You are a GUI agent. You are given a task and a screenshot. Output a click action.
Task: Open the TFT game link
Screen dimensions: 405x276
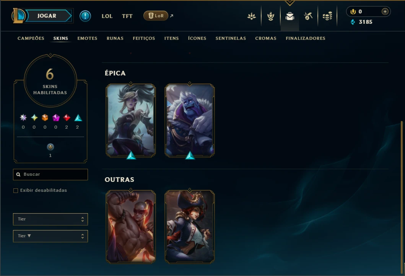[127, 16]
